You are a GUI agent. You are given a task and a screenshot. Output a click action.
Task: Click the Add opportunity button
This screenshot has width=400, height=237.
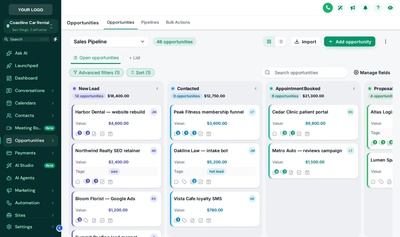(x=350, y=41)
